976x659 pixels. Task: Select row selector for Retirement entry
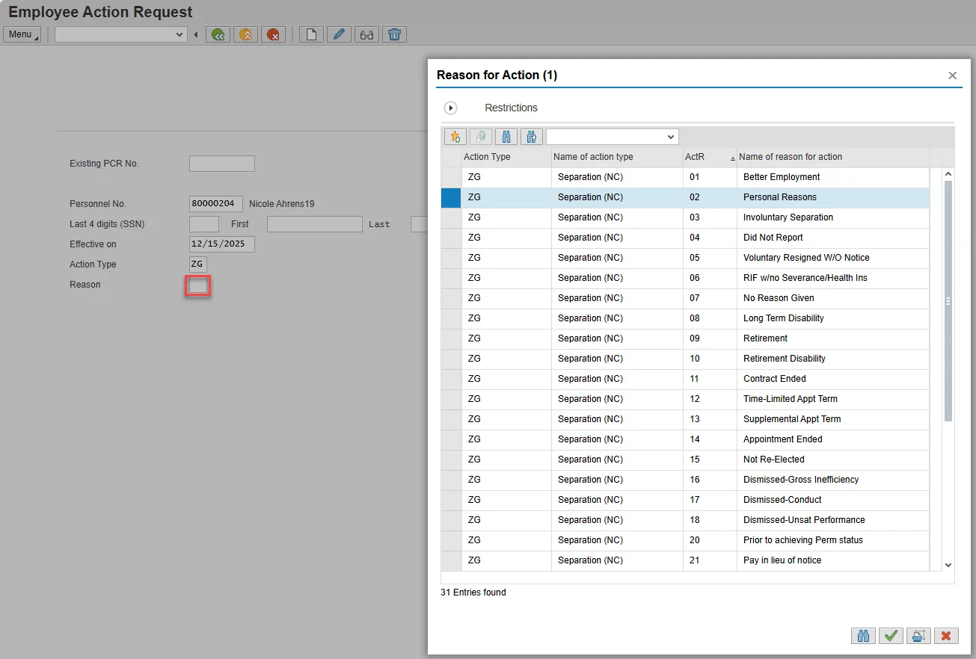pyautogui.click(x=451, y=338)
